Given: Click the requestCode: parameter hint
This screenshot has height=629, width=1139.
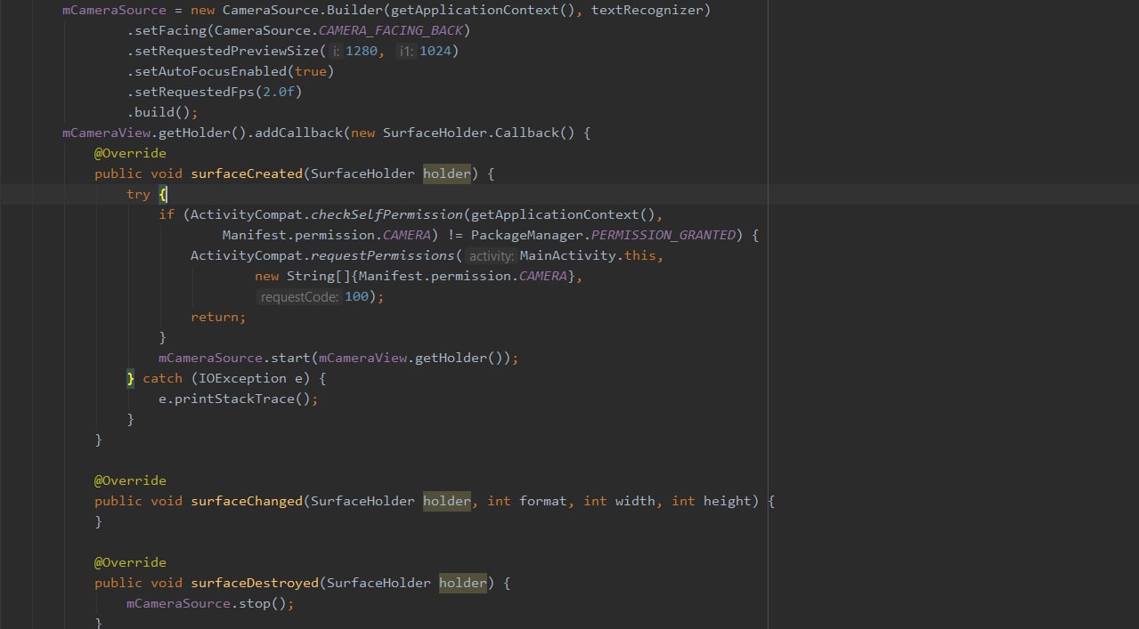Looking at the screenshot, I should tap(299, 297).
